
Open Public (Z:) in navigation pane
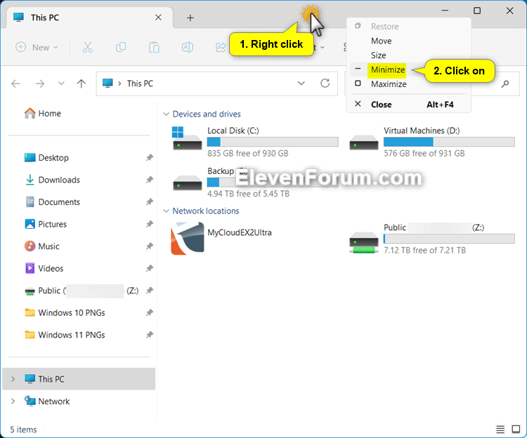pos(82,291)
